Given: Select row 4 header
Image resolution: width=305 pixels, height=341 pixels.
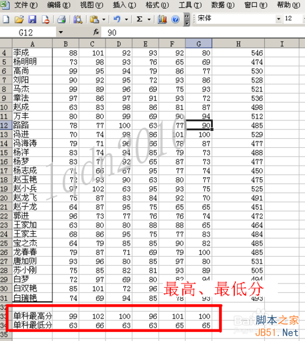Looking at the screenshot, I should pyautogui.click(x=6, y=53).
